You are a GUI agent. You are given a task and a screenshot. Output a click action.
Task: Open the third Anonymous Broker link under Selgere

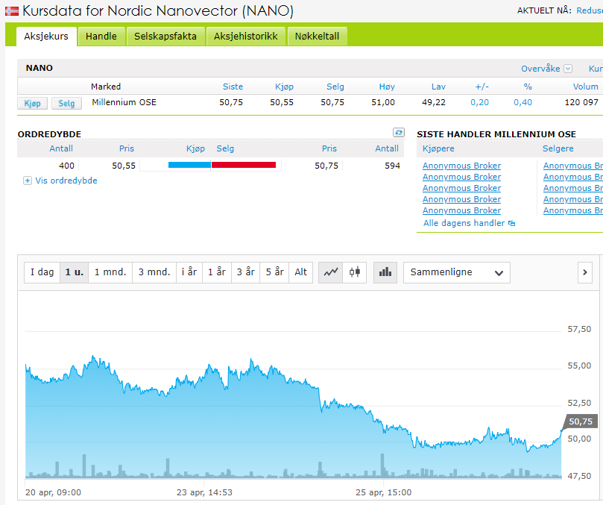click(x=573, y=188)
